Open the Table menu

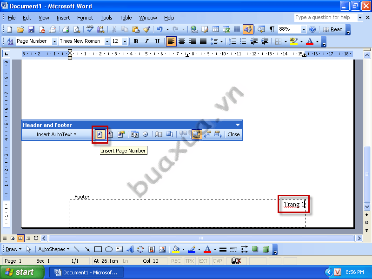(x=126, y=18)
